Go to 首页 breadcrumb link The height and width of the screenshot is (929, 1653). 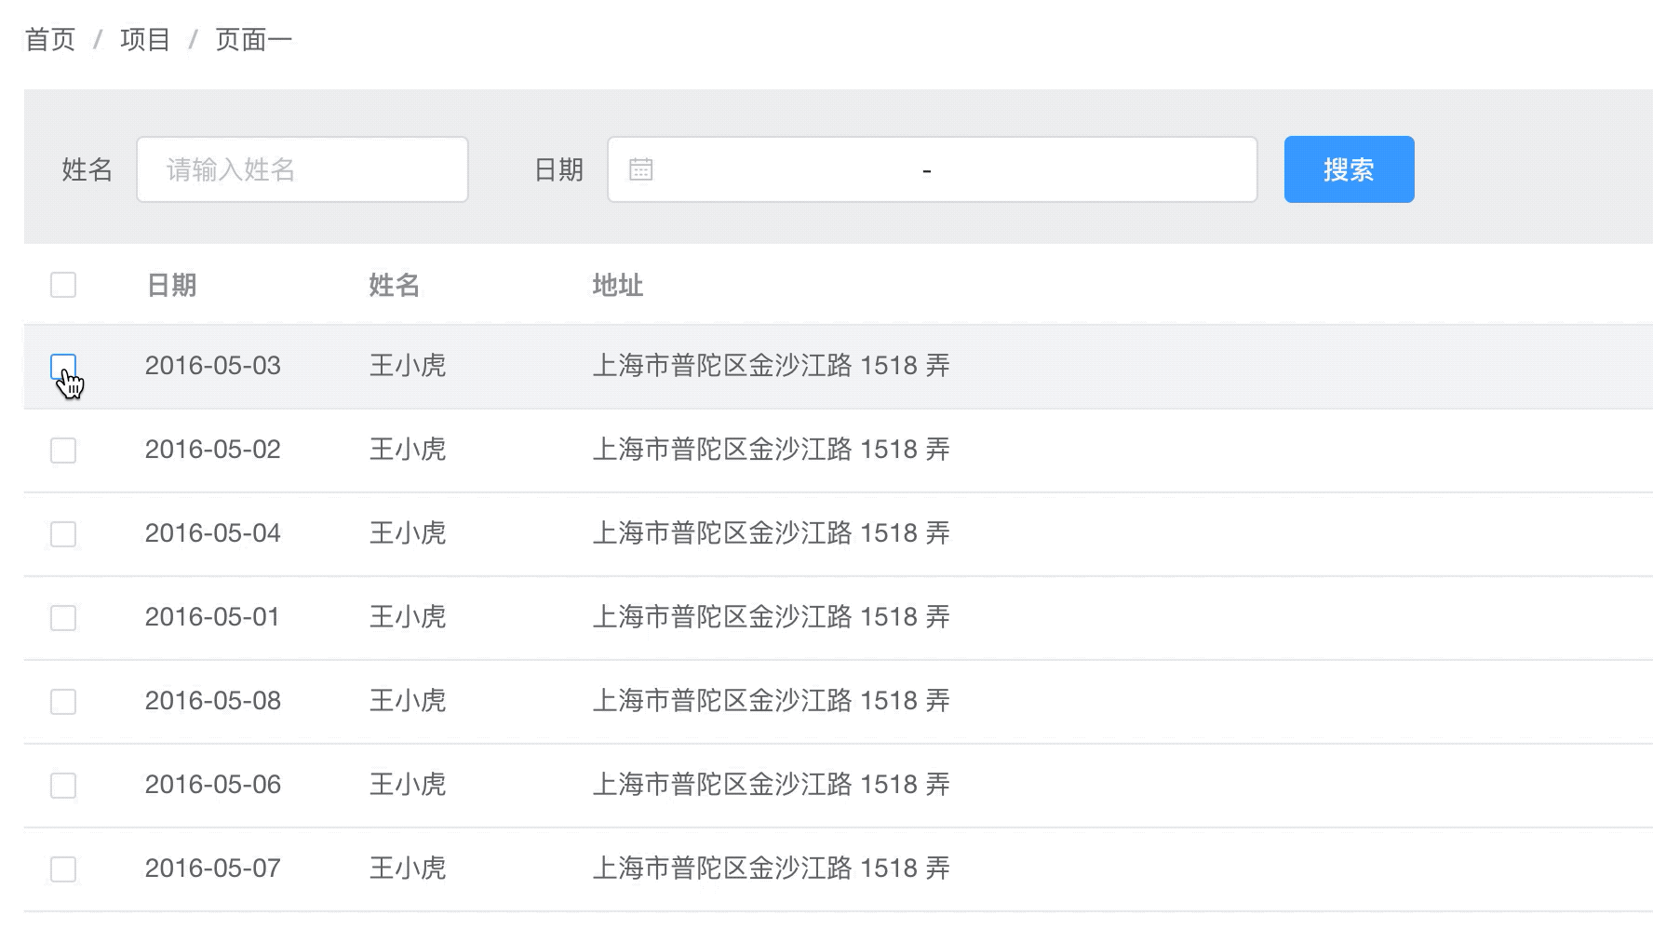coord(50,40)
